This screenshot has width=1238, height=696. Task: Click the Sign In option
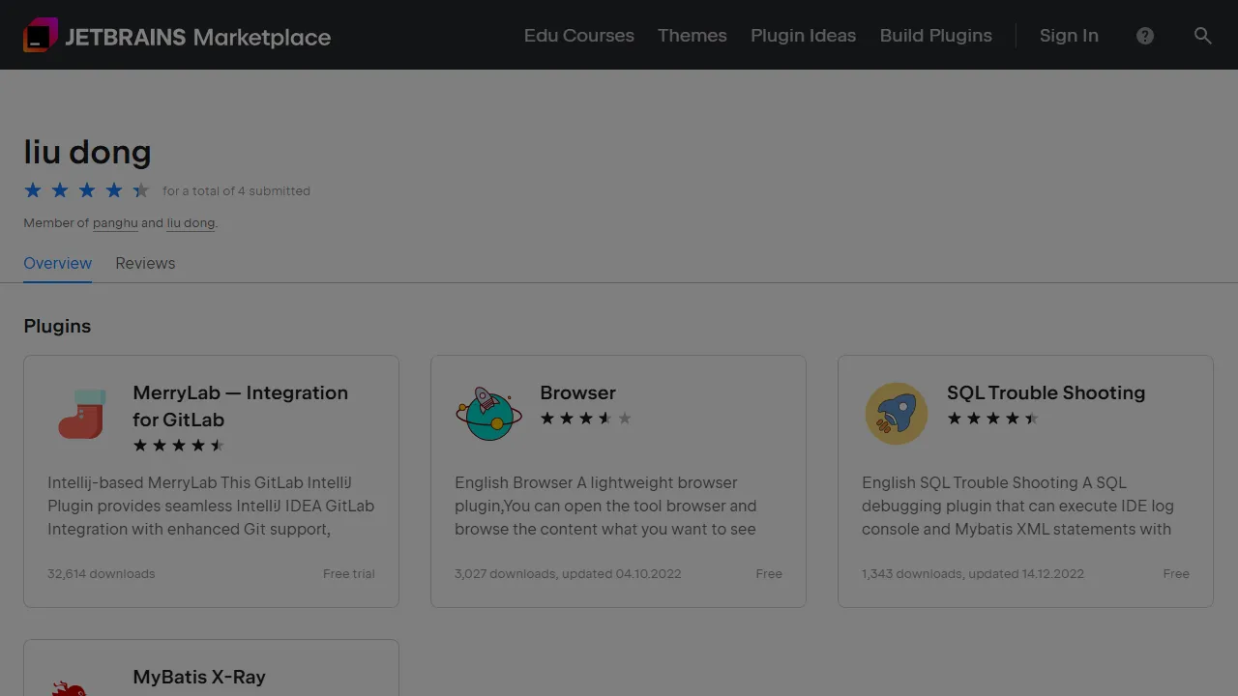coord(1069,36)
